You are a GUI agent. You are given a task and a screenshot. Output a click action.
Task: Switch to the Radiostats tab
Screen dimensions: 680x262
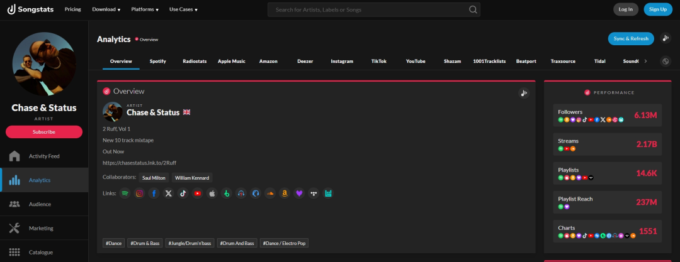point(195,61)
